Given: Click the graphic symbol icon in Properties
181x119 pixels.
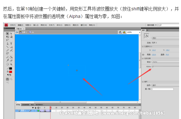Looking at the screenshot, I should tap(147, 36).
